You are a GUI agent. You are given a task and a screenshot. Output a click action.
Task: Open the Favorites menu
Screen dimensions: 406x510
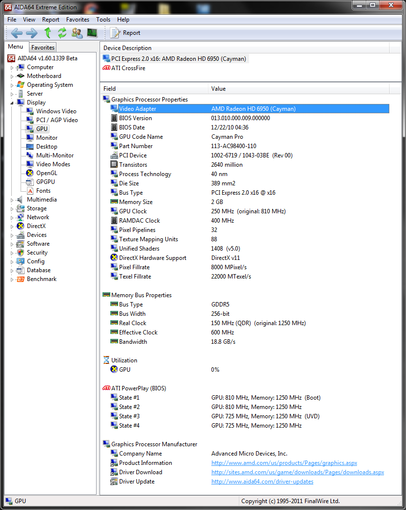[77, 20]
